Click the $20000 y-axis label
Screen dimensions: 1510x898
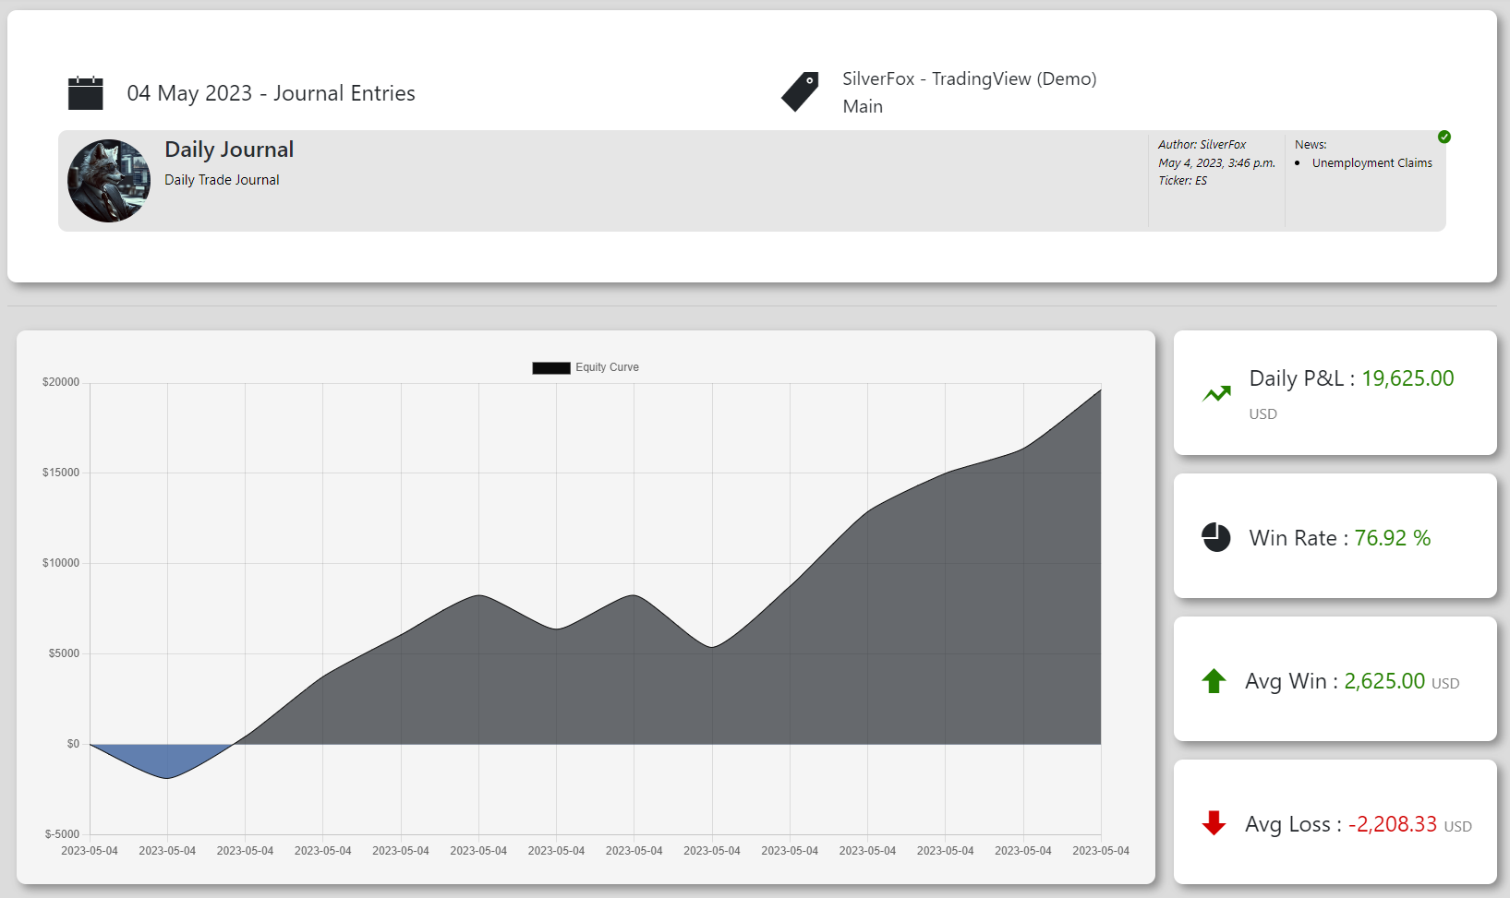coord(61,382)
